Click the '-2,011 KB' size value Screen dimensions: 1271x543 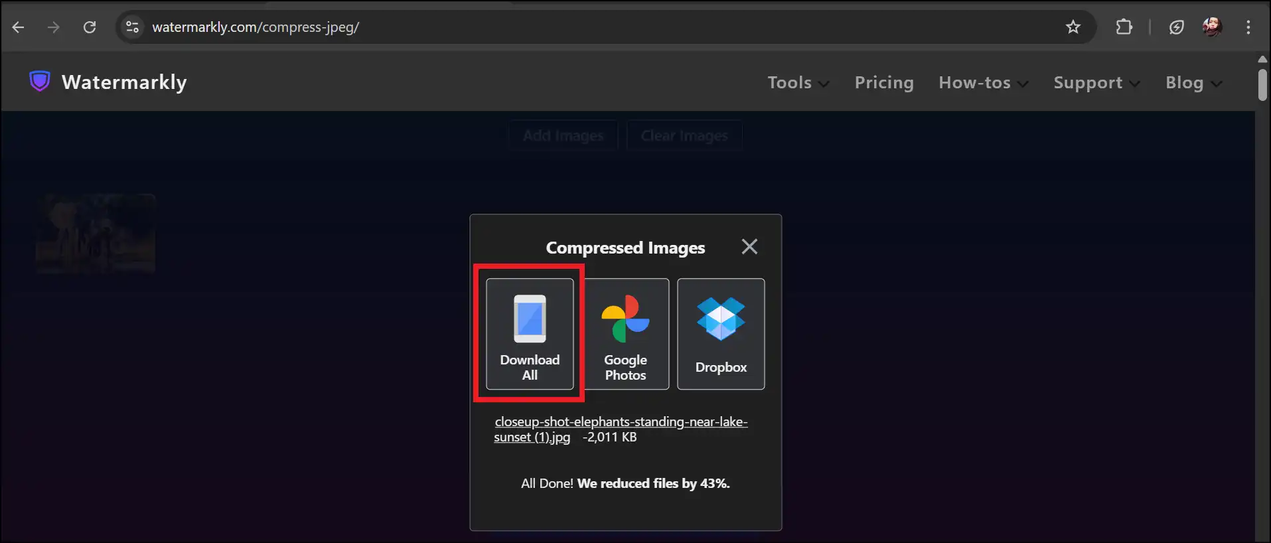(x=609, y=437)
